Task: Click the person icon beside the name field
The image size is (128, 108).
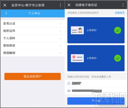Action: 69,83
